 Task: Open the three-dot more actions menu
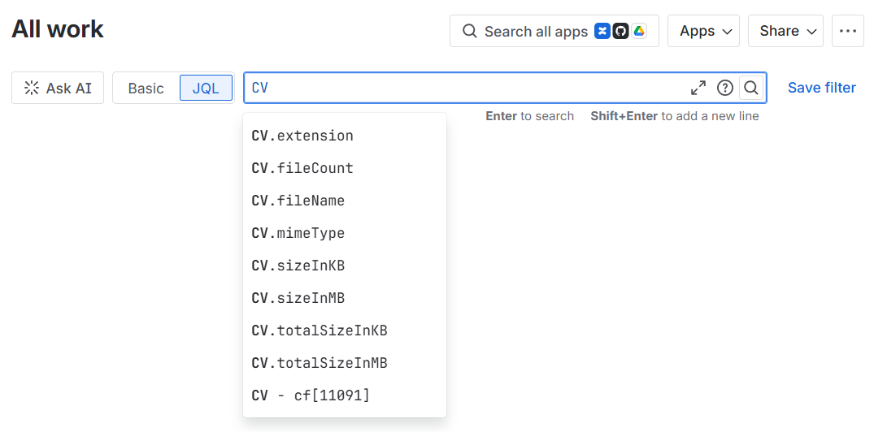[x=848, y=31]
